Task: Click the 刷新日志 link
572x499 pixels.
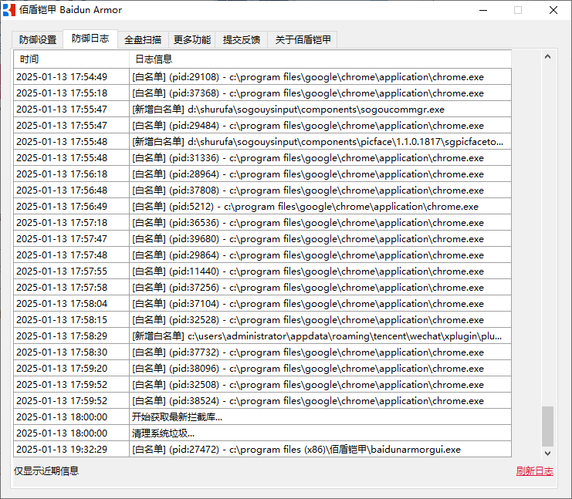Action: point(534,471)
